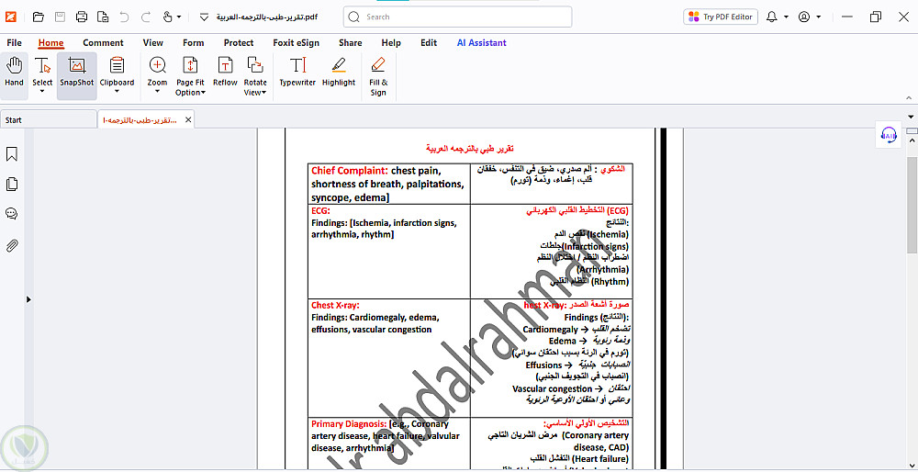Open the Foxit eSign tab

click(x=297, y=43)
